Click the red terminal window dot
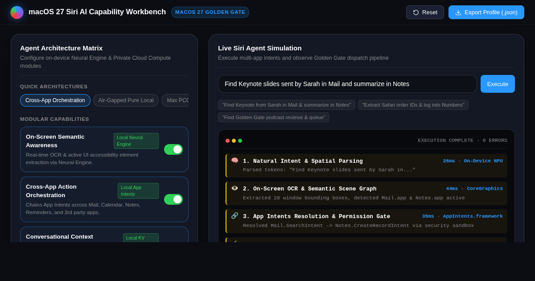 click(227, 140)
